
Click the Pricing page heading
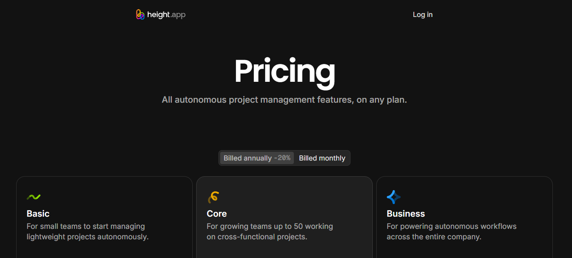pos(285,71)
